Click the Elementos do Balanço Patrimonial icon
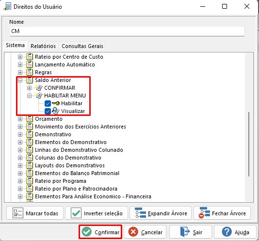259x241 pixels. click(x=30, y=173)
